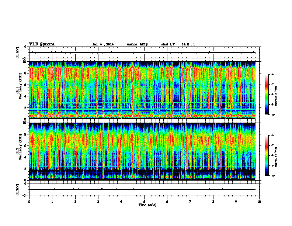The image size is (292, 226).
Task: Click the "-6" tick on ch.2 colorbar
Action: point(272,136)
